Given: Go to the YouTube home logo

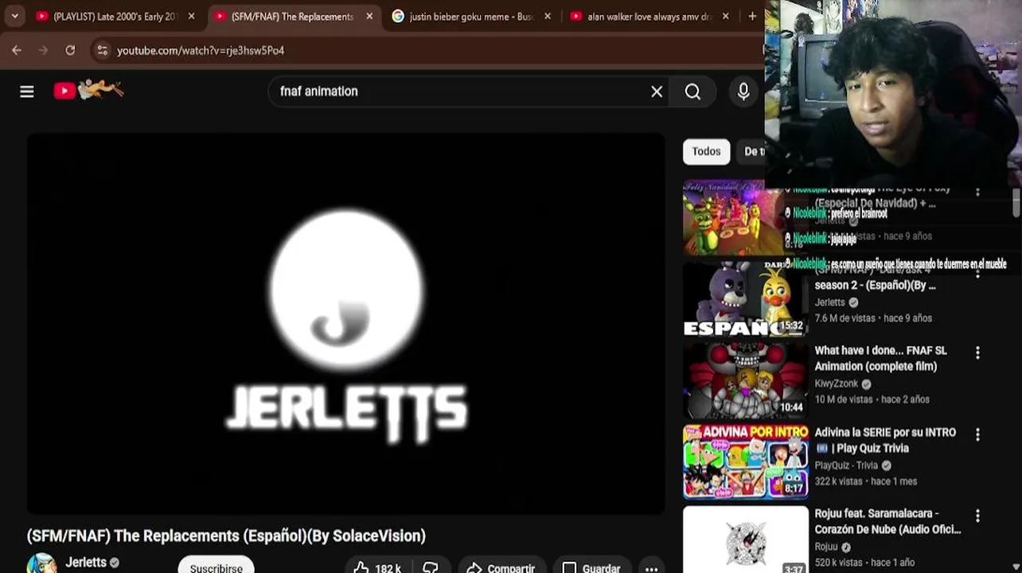Looking at the screenshot, I should 88,89.
